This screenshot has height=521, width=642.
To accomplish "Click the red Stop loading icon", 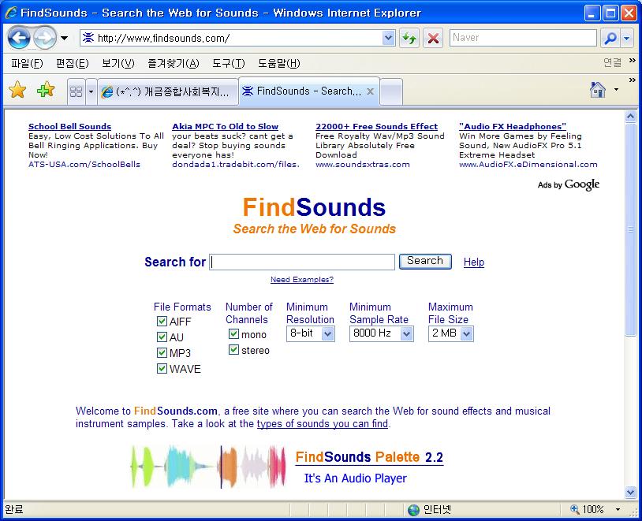I will pos(433,39).
